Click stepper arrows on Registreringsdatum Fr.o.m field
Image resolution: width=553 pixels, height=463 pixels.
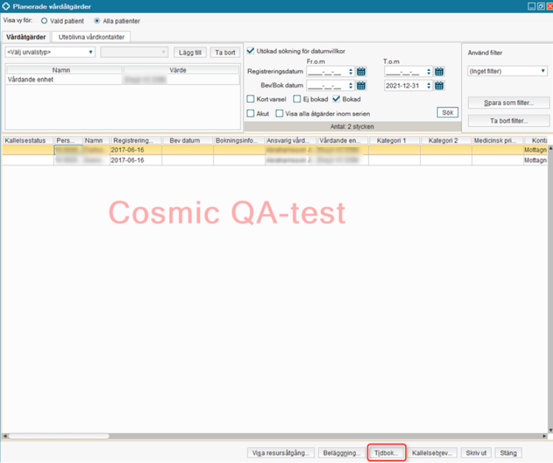pyautogui.click(x=350, y=72)
